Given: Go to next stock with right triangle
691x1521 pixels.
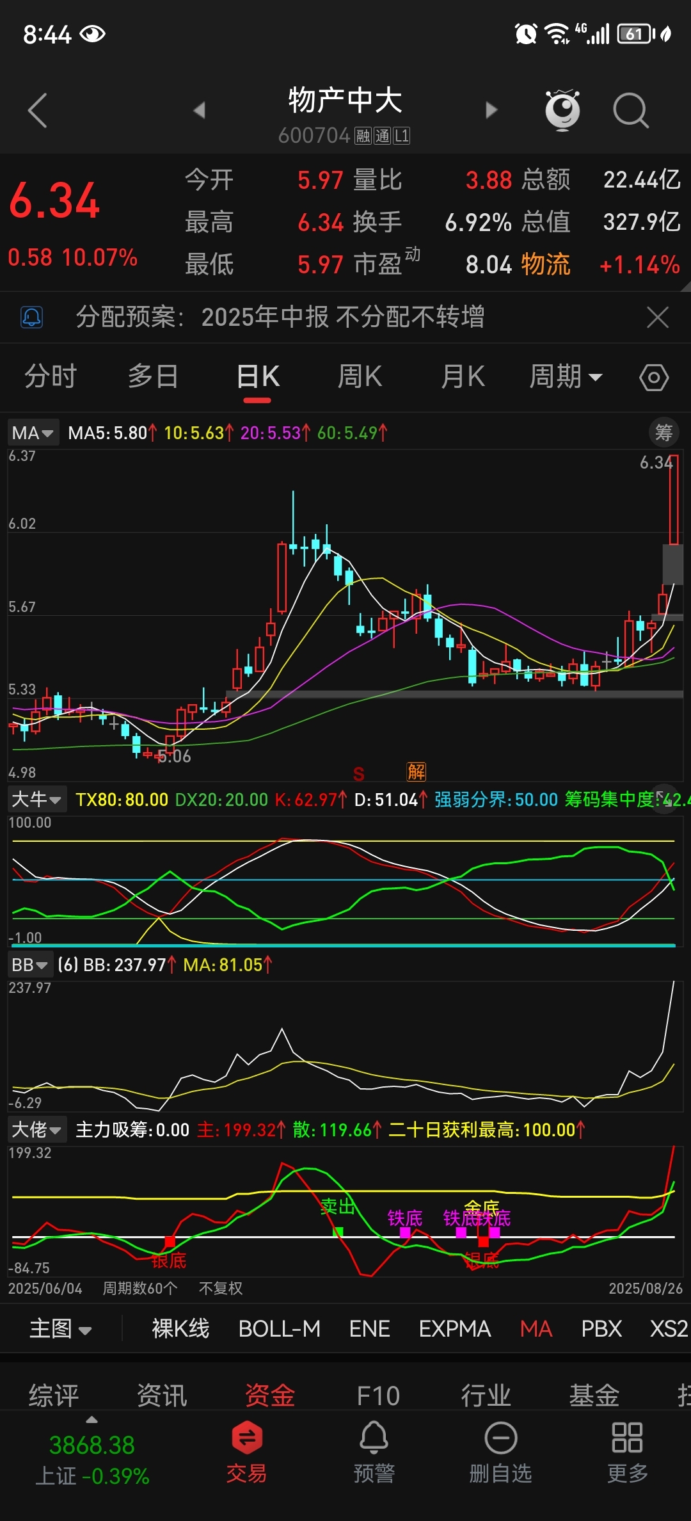Looking at the screenshot, I should click(x=491, y=110).
